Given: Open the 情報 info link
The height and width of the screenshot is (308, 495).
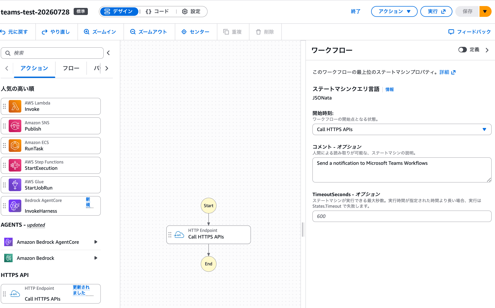Looking at the screenshot, I should [x=390, y=90].
